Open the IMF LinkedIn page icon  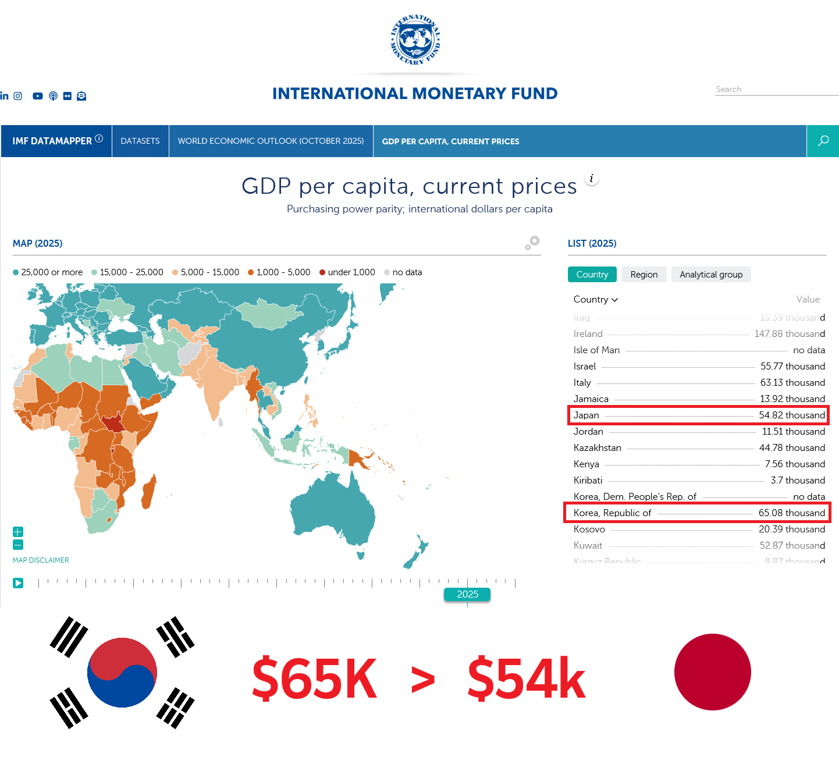[x=4, y=96]
